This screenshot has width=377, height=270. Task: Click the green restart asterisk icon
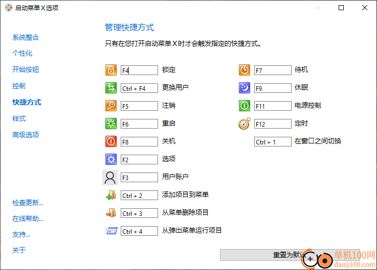coord(111,124)
